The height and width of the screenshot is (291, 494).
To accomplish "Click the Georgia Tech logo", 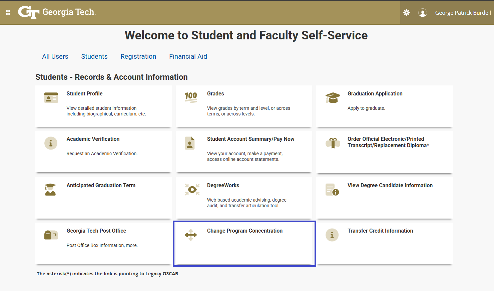I will 57,12.
